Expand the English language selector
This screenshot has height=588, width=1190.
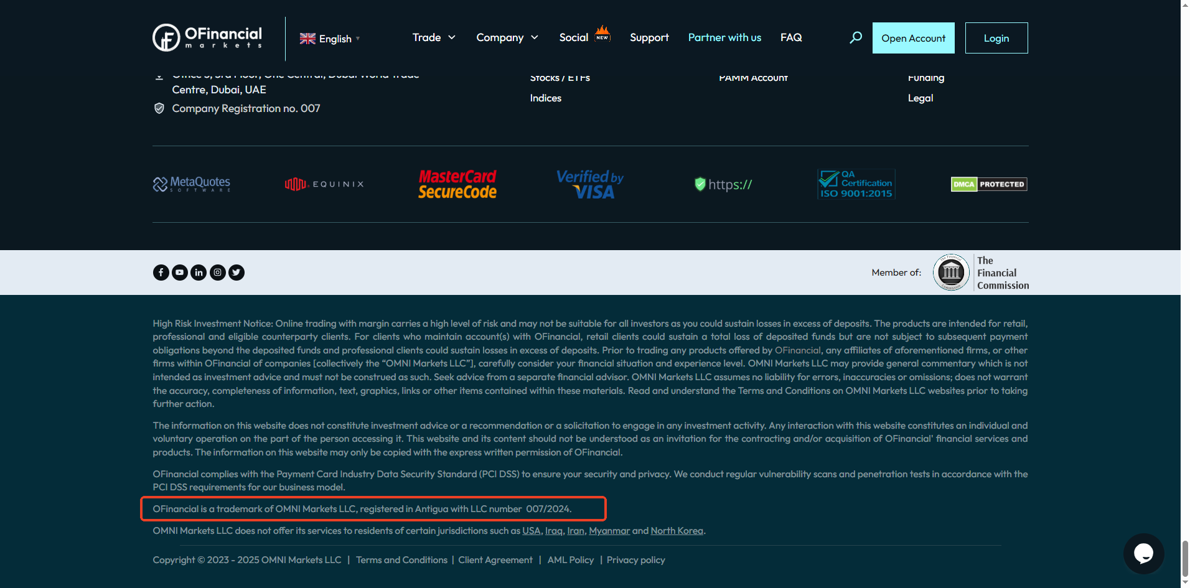[x=330, y=39]
